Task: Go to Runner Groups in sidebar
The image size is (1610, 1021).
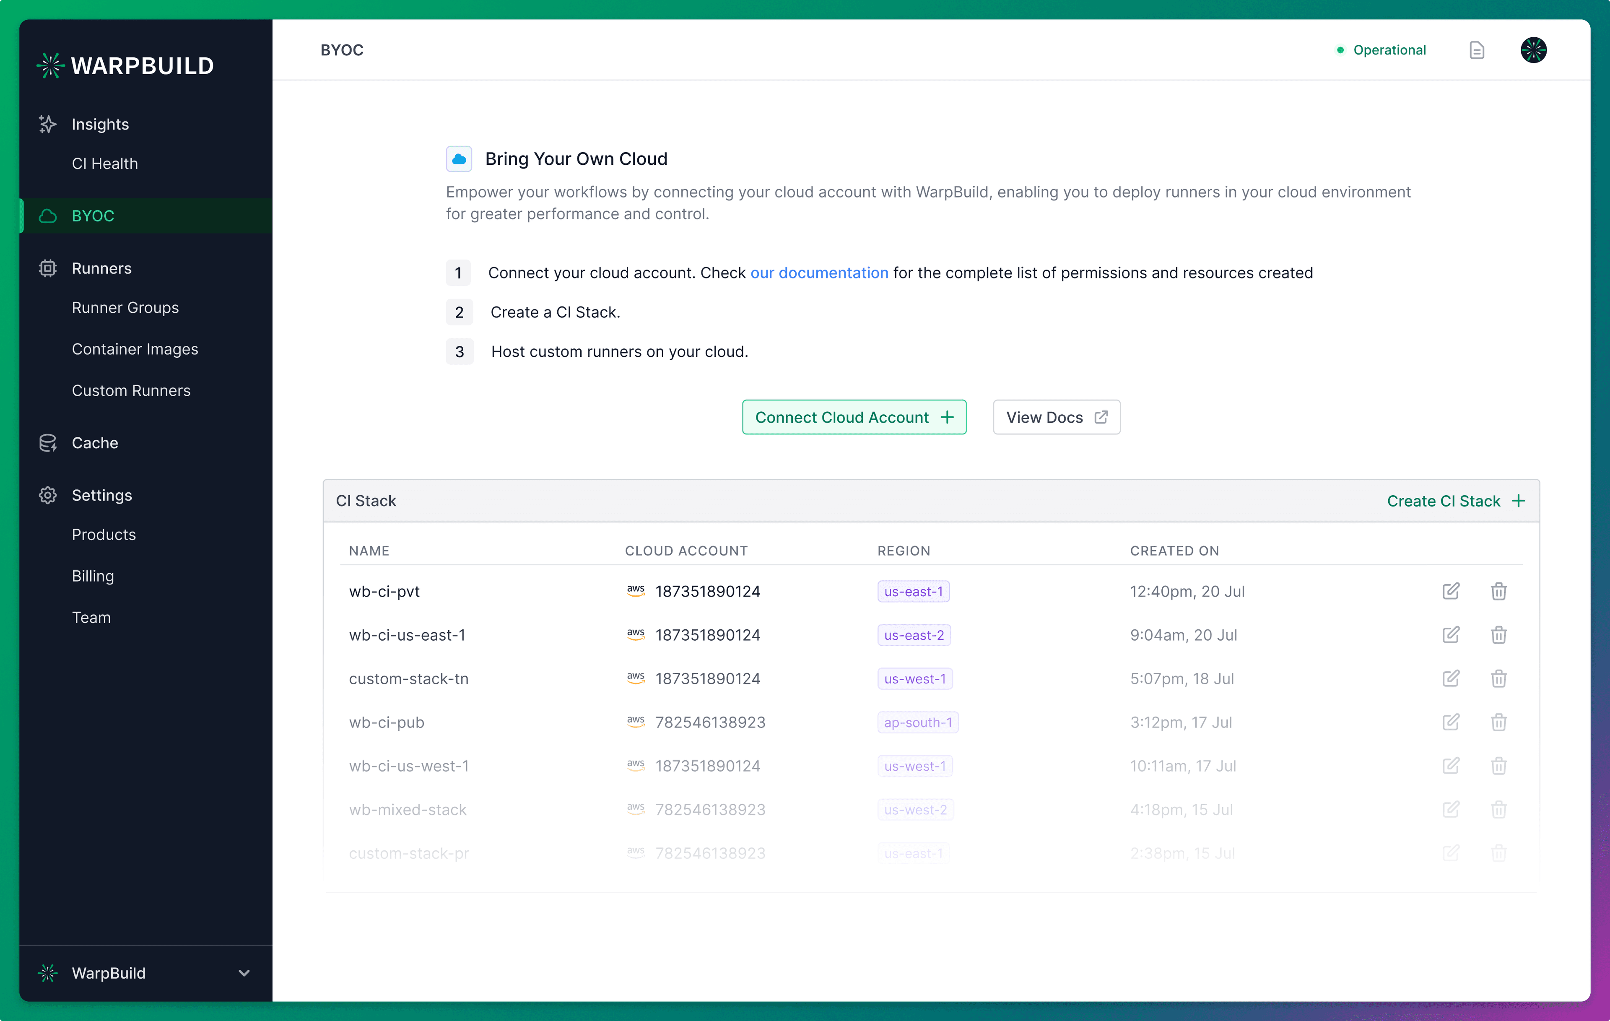Action: [125, 308]
